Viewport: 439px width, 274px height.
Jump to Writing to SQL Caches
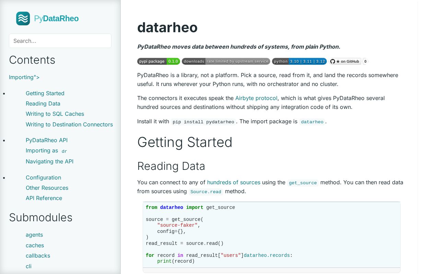coord(55,114)
